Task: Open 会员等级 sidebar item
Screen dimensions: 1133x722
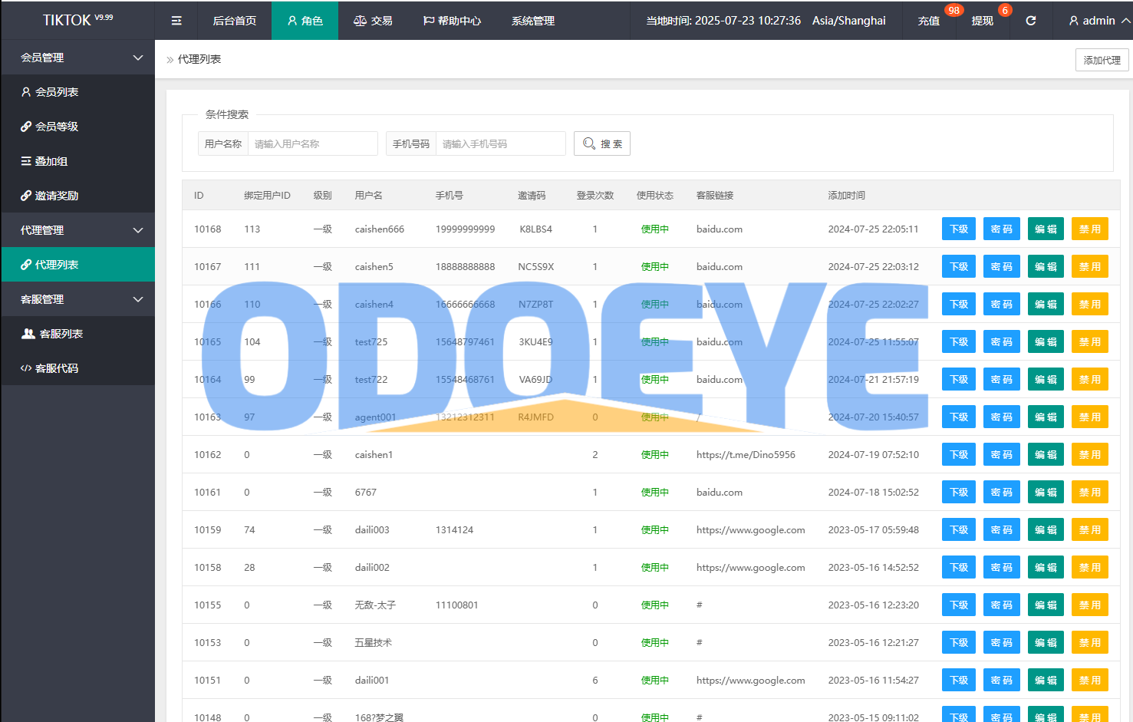Action: (x=57, y=127)
